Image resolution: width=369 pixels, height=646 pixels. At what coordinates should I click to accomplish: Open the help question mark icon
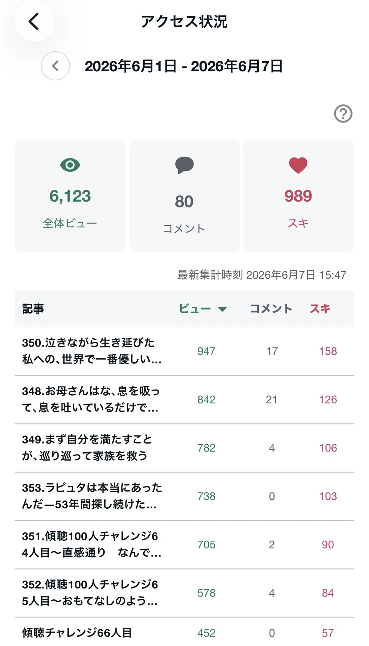pos(343,114)
